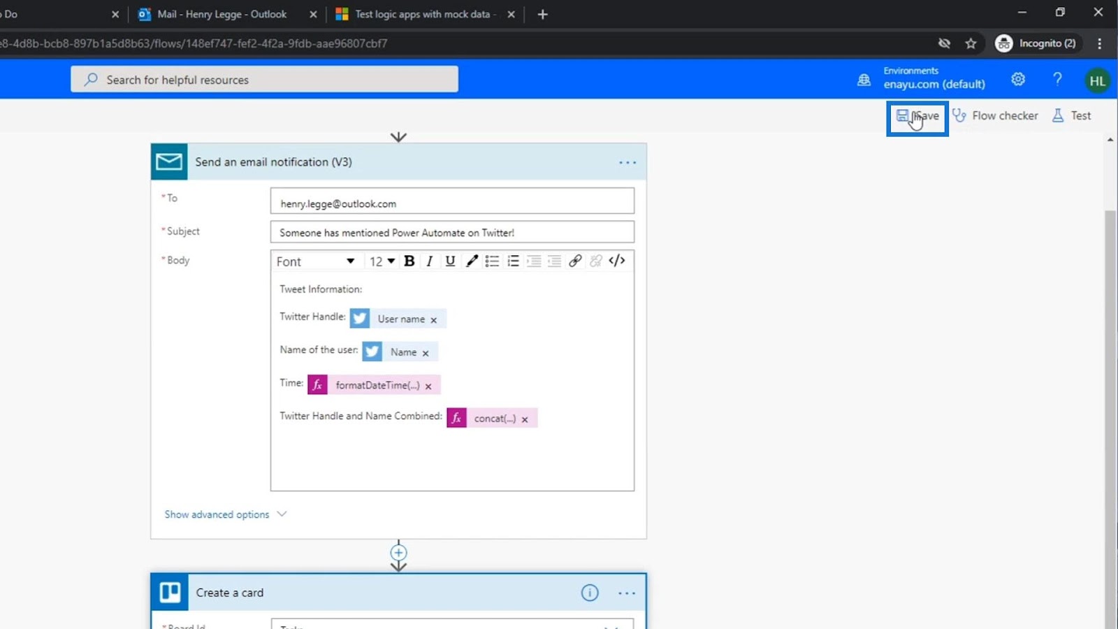This screenshot has height=629, width=1118.
Task: Open the Environments picker
Action: pos(922,78)
